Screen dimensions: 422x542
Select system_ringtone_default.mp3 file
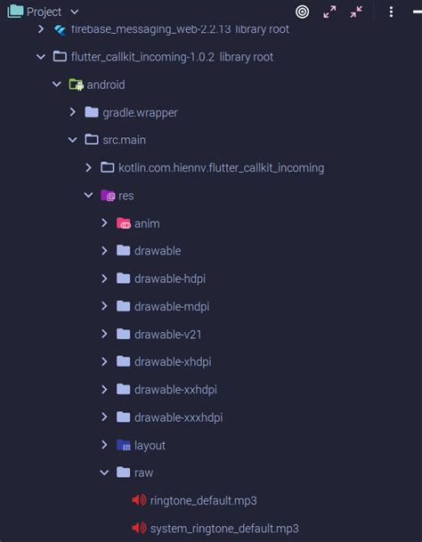coord(224,528)
